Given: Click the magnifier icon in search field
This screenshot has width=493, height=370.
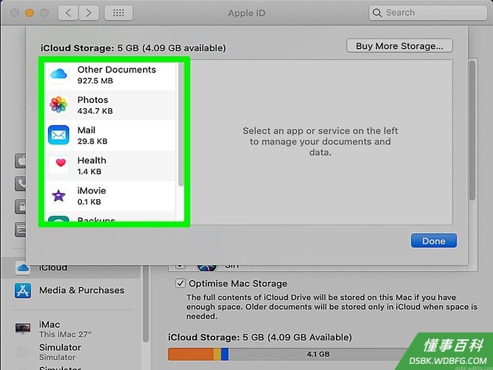Looking at the screenshot, I should point(377,13).
